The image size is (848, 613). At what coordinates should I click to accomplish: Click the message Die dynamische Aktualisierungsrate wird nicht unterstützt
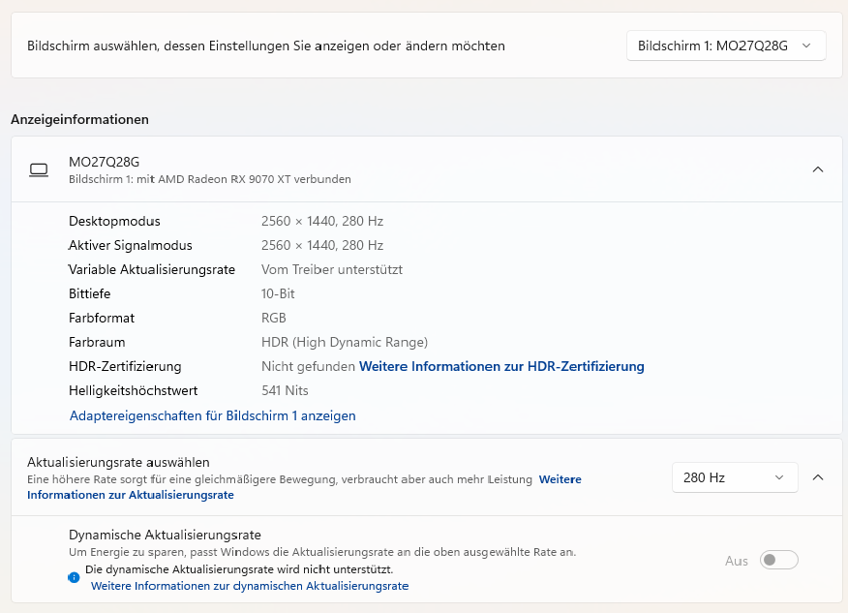click(239, 569)
